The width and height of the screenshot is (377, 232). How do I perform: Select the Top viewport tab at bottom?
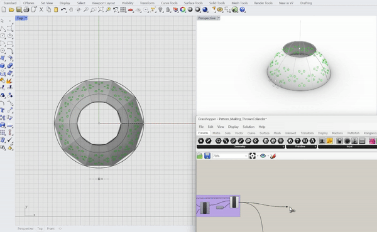click(40, 229)
